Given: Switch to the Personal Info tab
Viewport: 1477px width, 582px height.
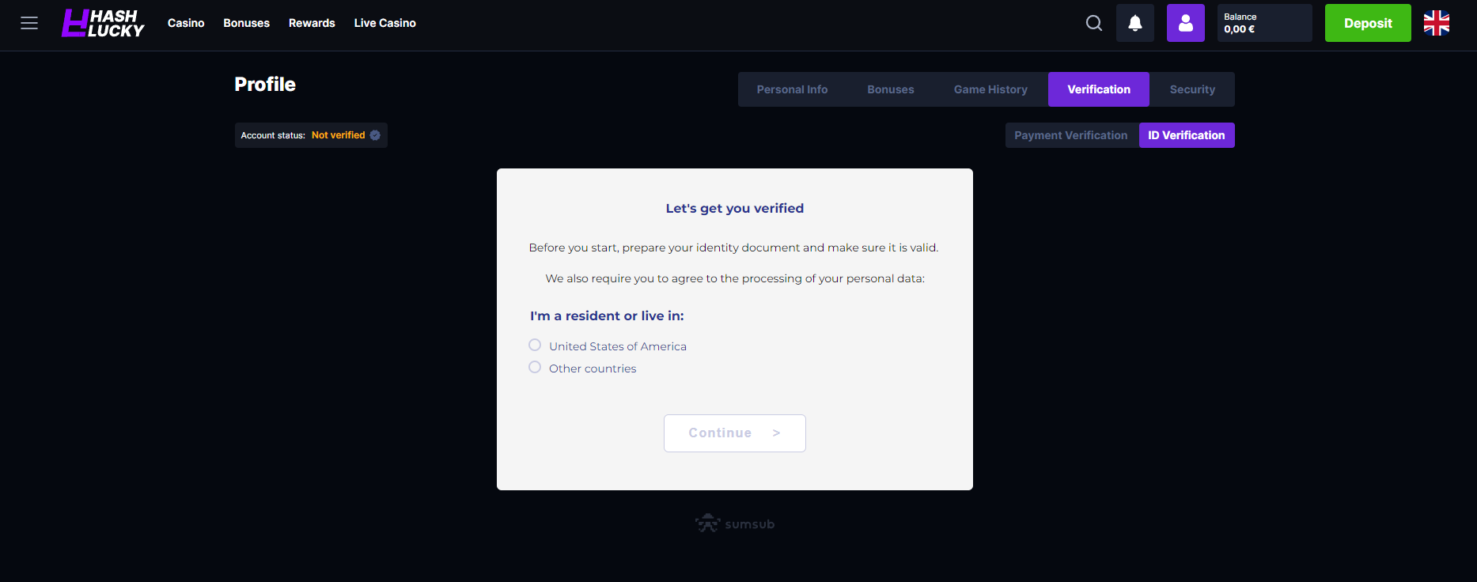Looking at the screenshot, I should 792,89.
